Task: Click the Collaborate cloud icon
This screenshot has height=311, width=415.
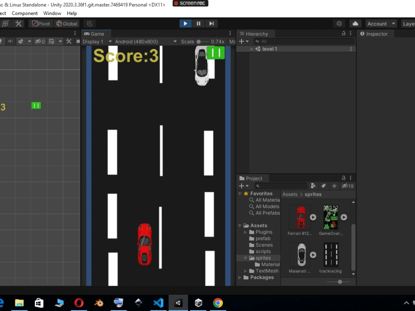Action: coord(355,24)
